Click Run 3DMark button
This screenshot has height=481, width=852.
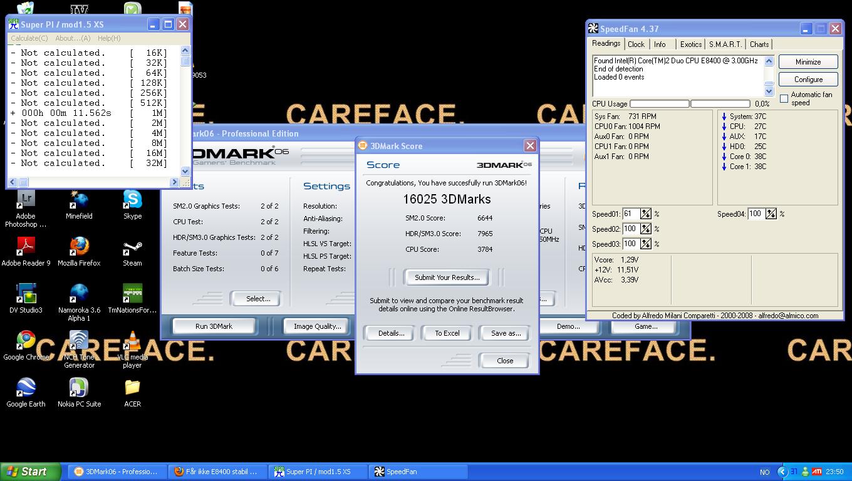(214, 326)
